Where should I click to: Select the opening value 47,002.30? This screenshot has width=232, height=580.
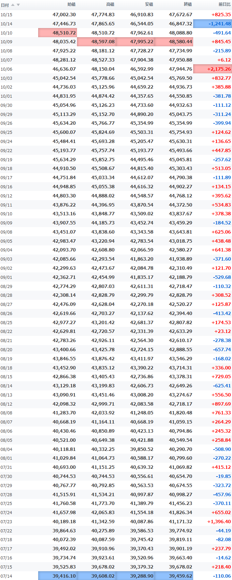[64, 15]
